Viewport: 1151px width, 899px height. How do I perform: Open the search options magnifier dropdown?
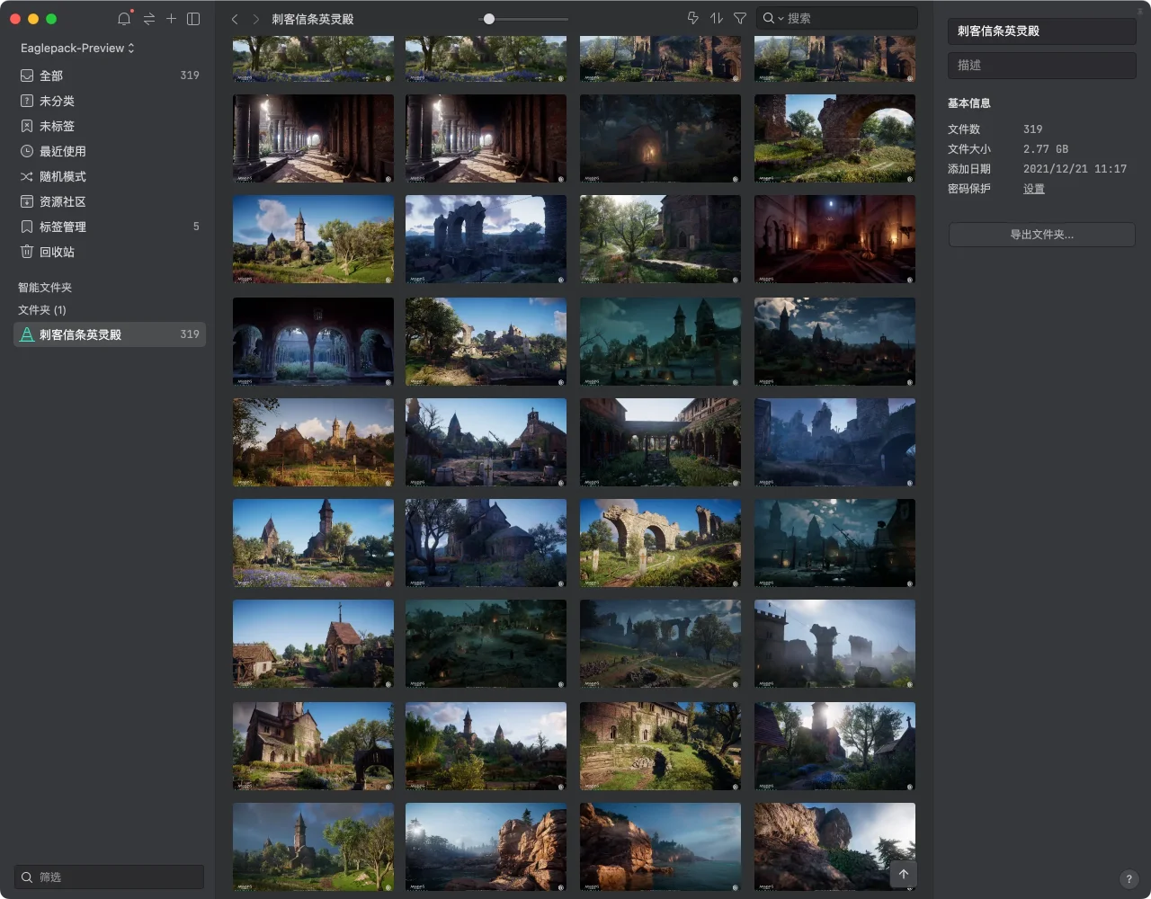pos(772,18)
